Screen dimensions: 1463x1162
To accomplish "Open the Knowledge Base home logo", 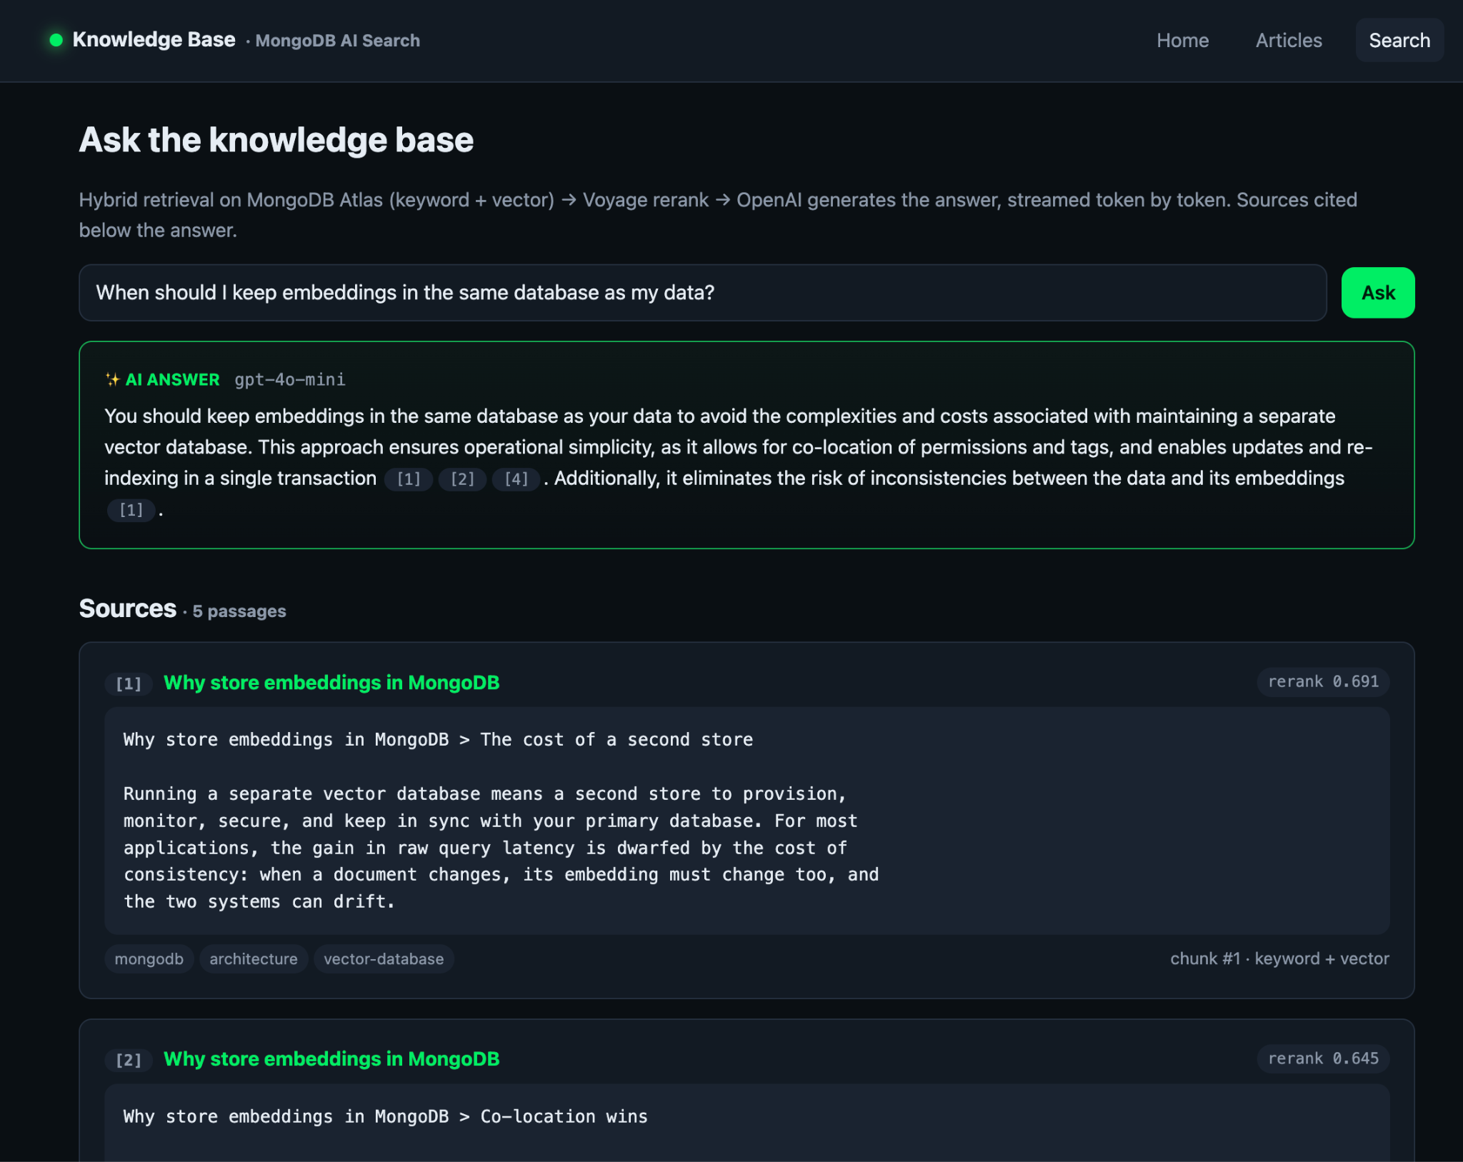I will (154, 40).
